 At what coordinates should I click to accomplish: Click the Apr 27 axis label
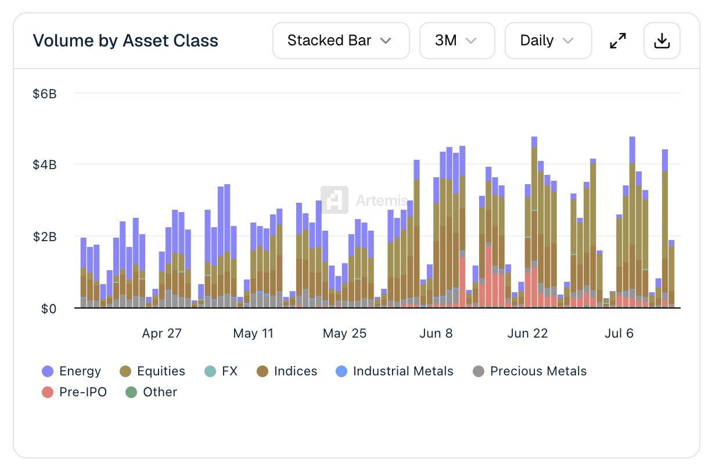(162, 334)
